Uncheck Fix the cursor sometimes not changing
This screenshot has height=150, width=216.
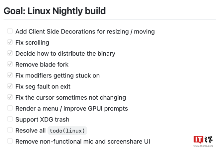coord(10,97)
